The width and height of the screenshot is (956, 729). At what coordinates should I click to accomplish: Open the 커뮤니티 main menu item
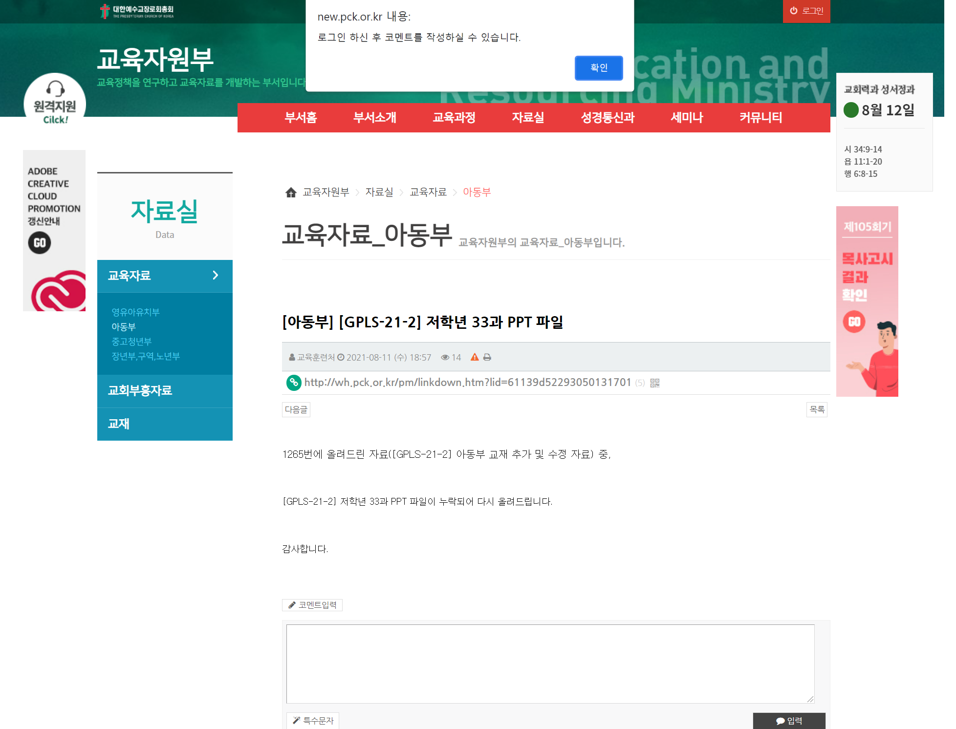point(760,118)
